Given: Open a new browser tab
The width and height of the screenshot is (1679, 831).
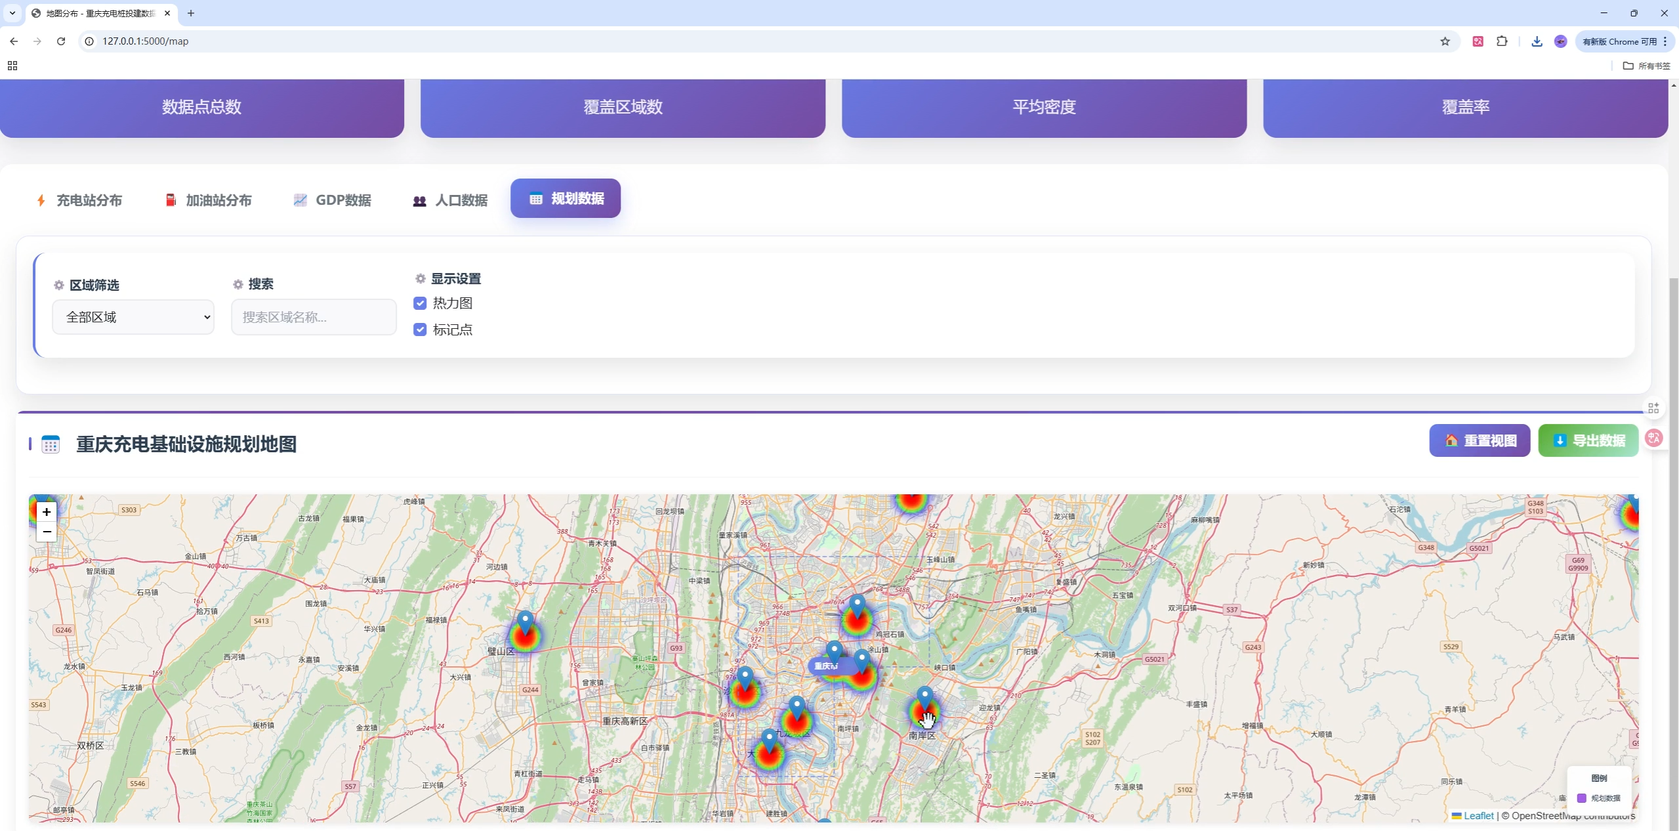Looking at the screenshot, I should coord(191,13).
